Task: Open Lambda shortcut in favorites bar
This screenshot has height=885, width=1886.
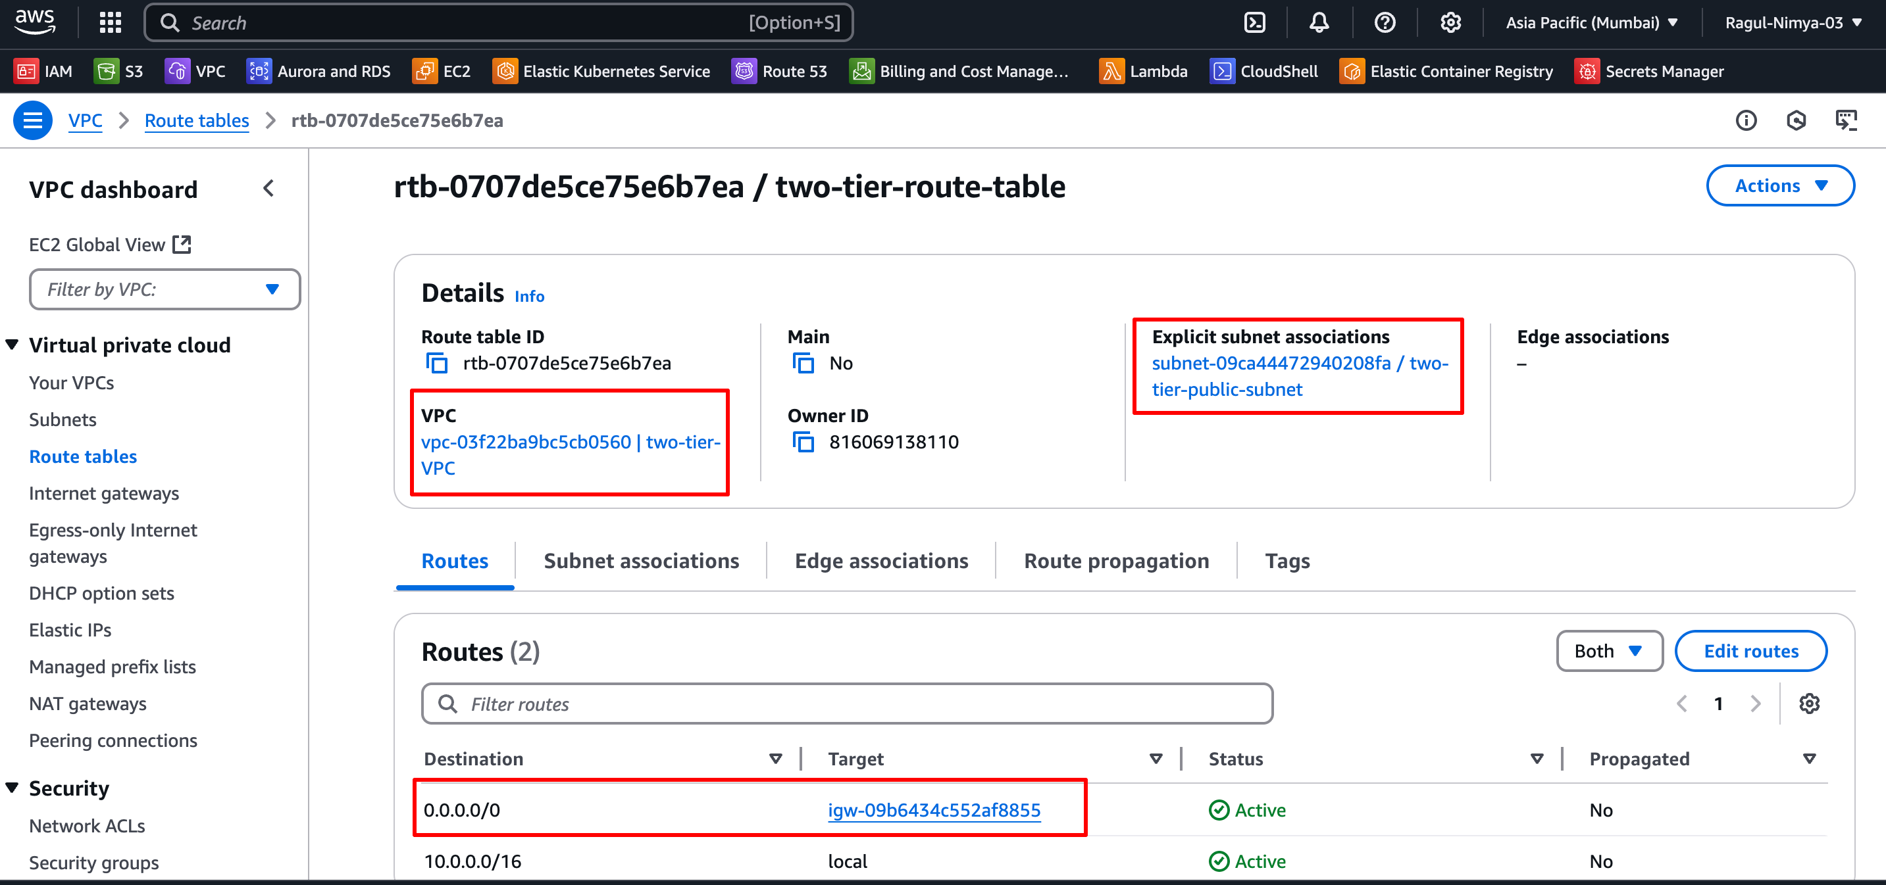Action: (x=1143, y=71)
